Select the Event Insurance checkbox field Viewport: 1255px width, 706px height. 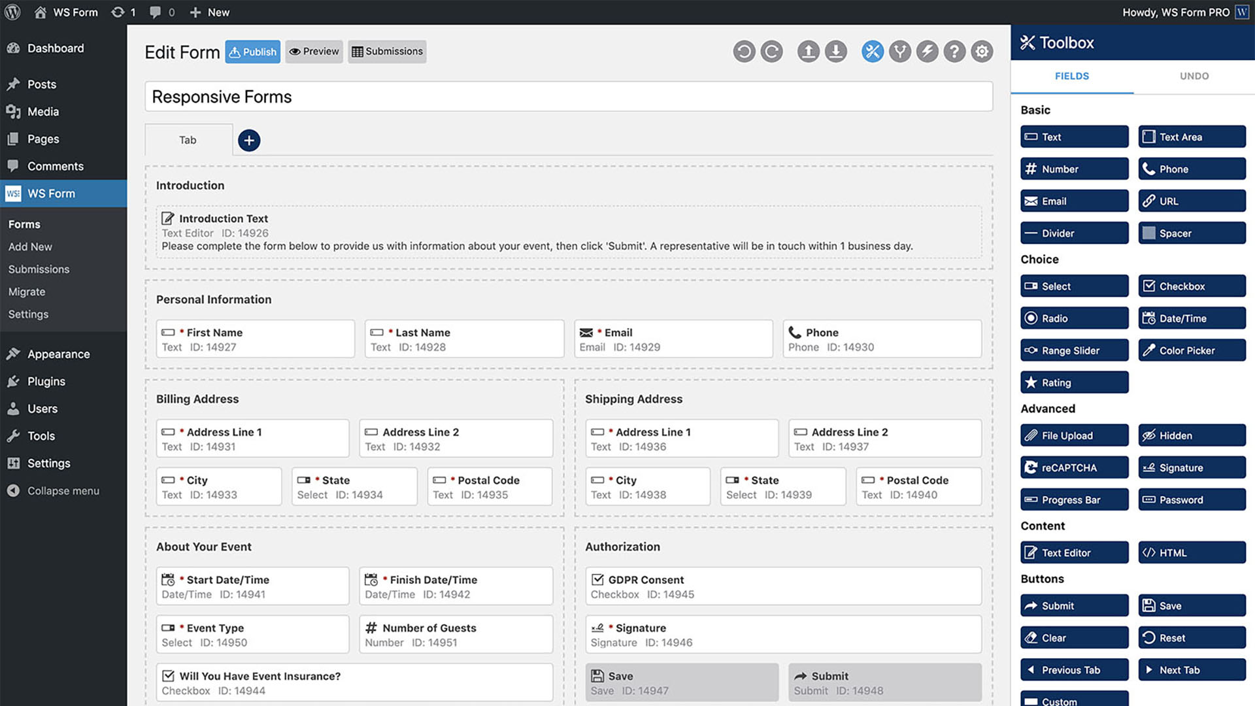point(354,682)
